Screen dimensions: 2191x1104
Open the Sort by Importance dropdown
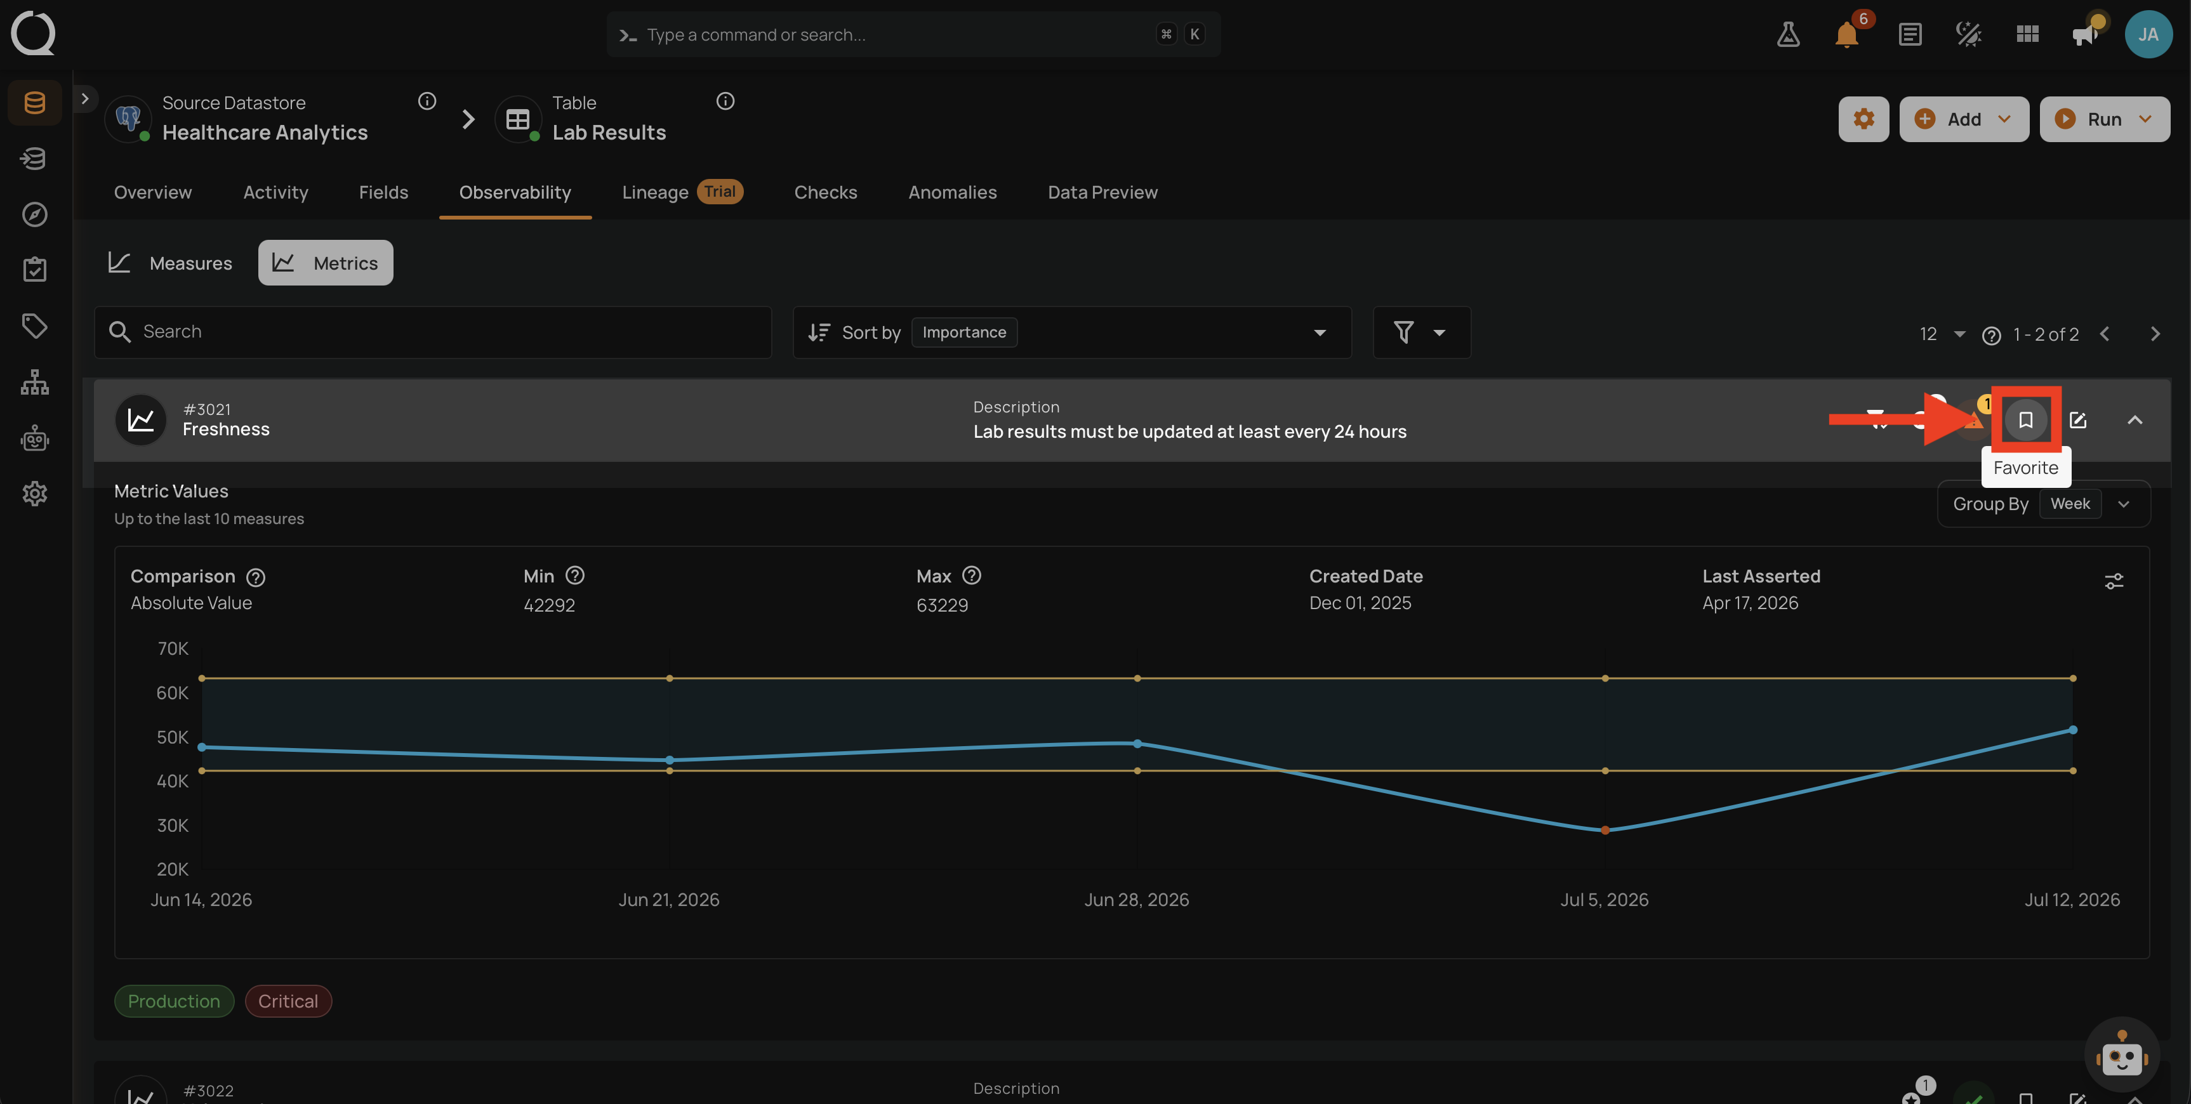pos(1071,332)
